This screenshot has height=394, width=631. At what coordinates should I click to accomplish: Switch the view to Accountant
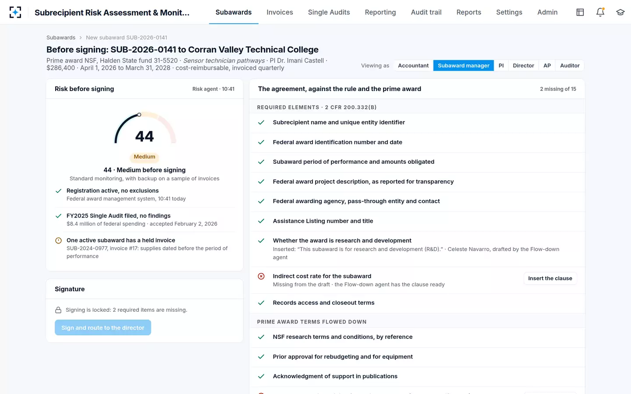pyautogui.click(x=413, y=66)
